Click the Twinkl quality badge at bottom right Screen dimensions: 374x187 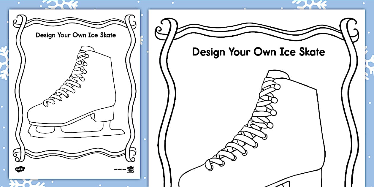click(131, 169)
